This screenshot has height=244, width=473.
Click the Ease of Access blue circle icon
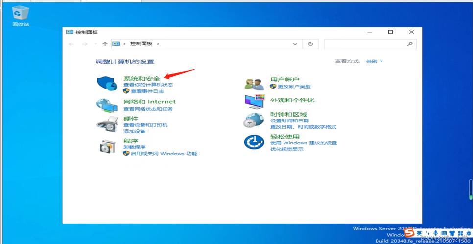click(254, 142)
